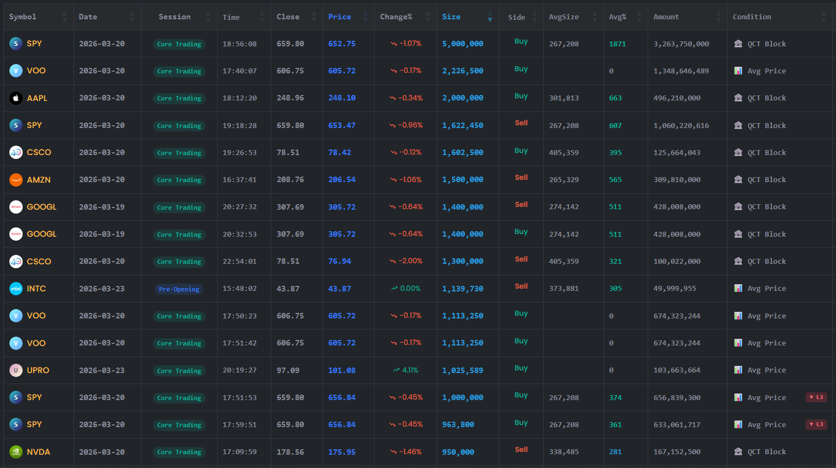Toggle the active sort arrow on Size column
This screenshot has height=468, width=836.
(x=490, y=17)
